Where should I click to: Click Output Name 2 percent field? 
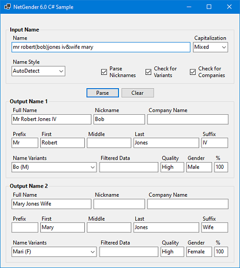pyautogui.click(x=221, y=252)
